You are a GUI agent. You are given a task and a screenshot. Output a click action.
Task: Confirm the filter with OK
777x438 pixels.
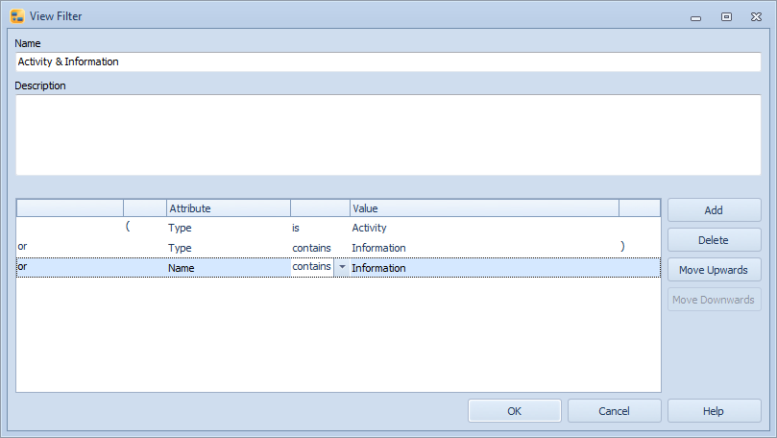click(x=514, y=411)
